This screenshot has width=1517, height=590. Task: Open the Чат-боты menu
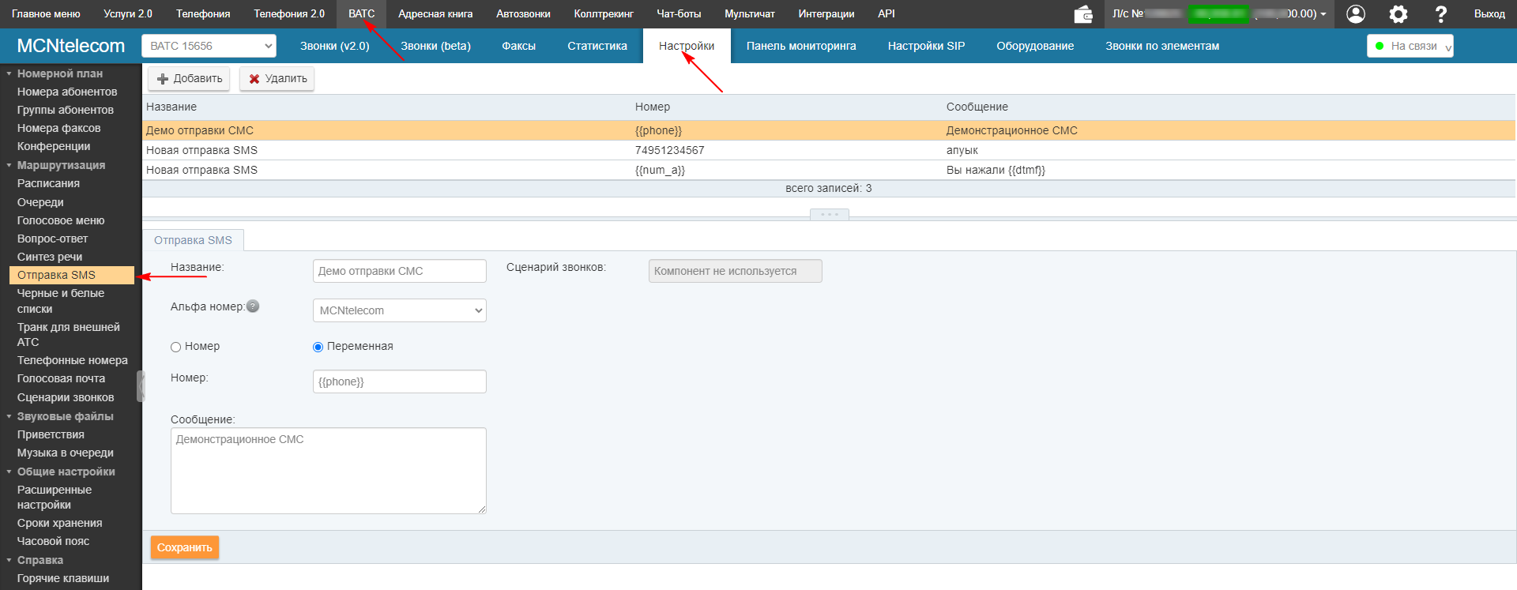(679, 14)
